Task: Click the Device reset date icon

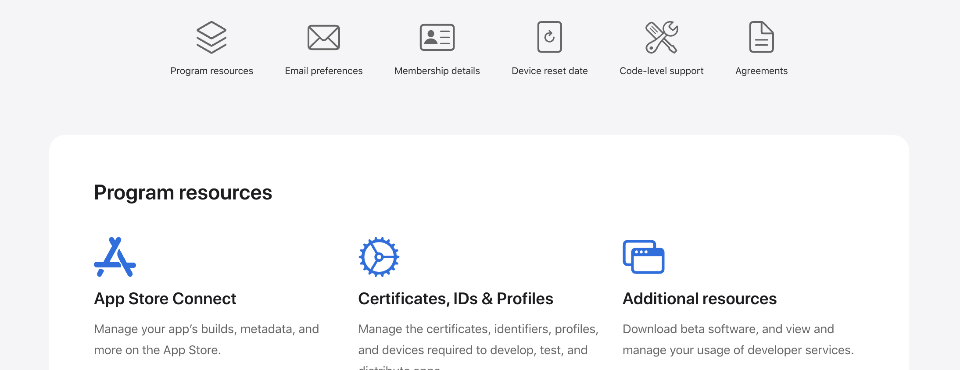Action: (550, 37)
